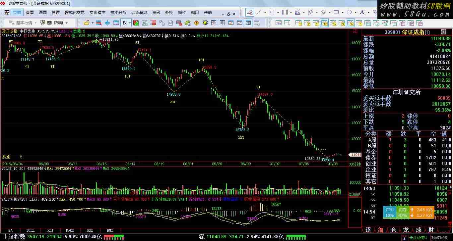453x241 pixels.
Task: Open the 查看 menu
Action: click(30, 13)
